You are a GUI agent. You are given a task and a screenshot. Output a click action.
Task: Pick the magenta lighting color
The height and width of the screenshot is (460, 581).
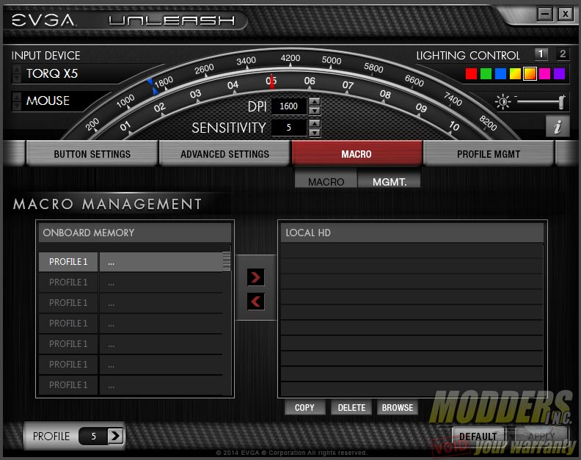(x=544, y=74)
